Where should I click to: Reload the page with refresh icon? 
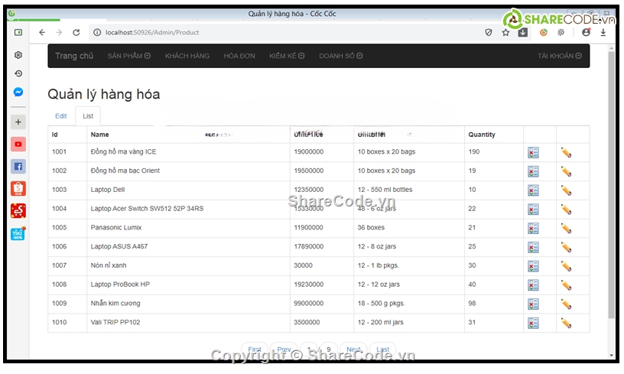(76, 33)
